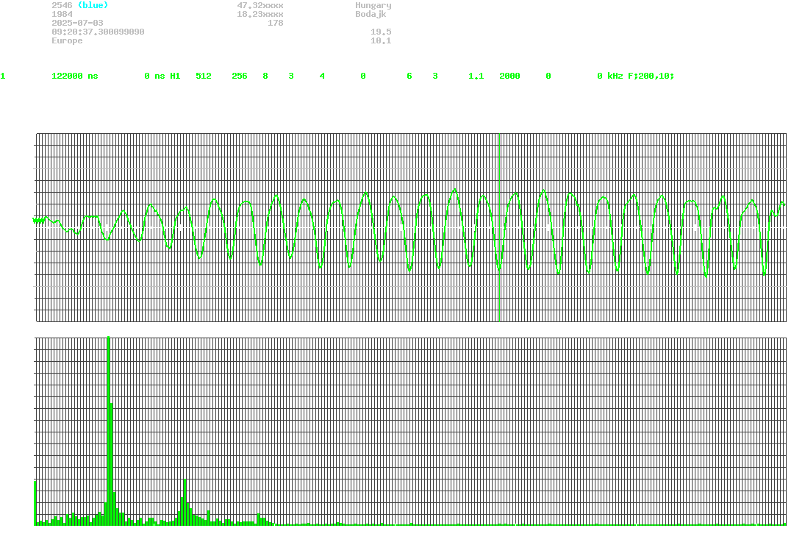Click the green value 8

coord(265,76)
